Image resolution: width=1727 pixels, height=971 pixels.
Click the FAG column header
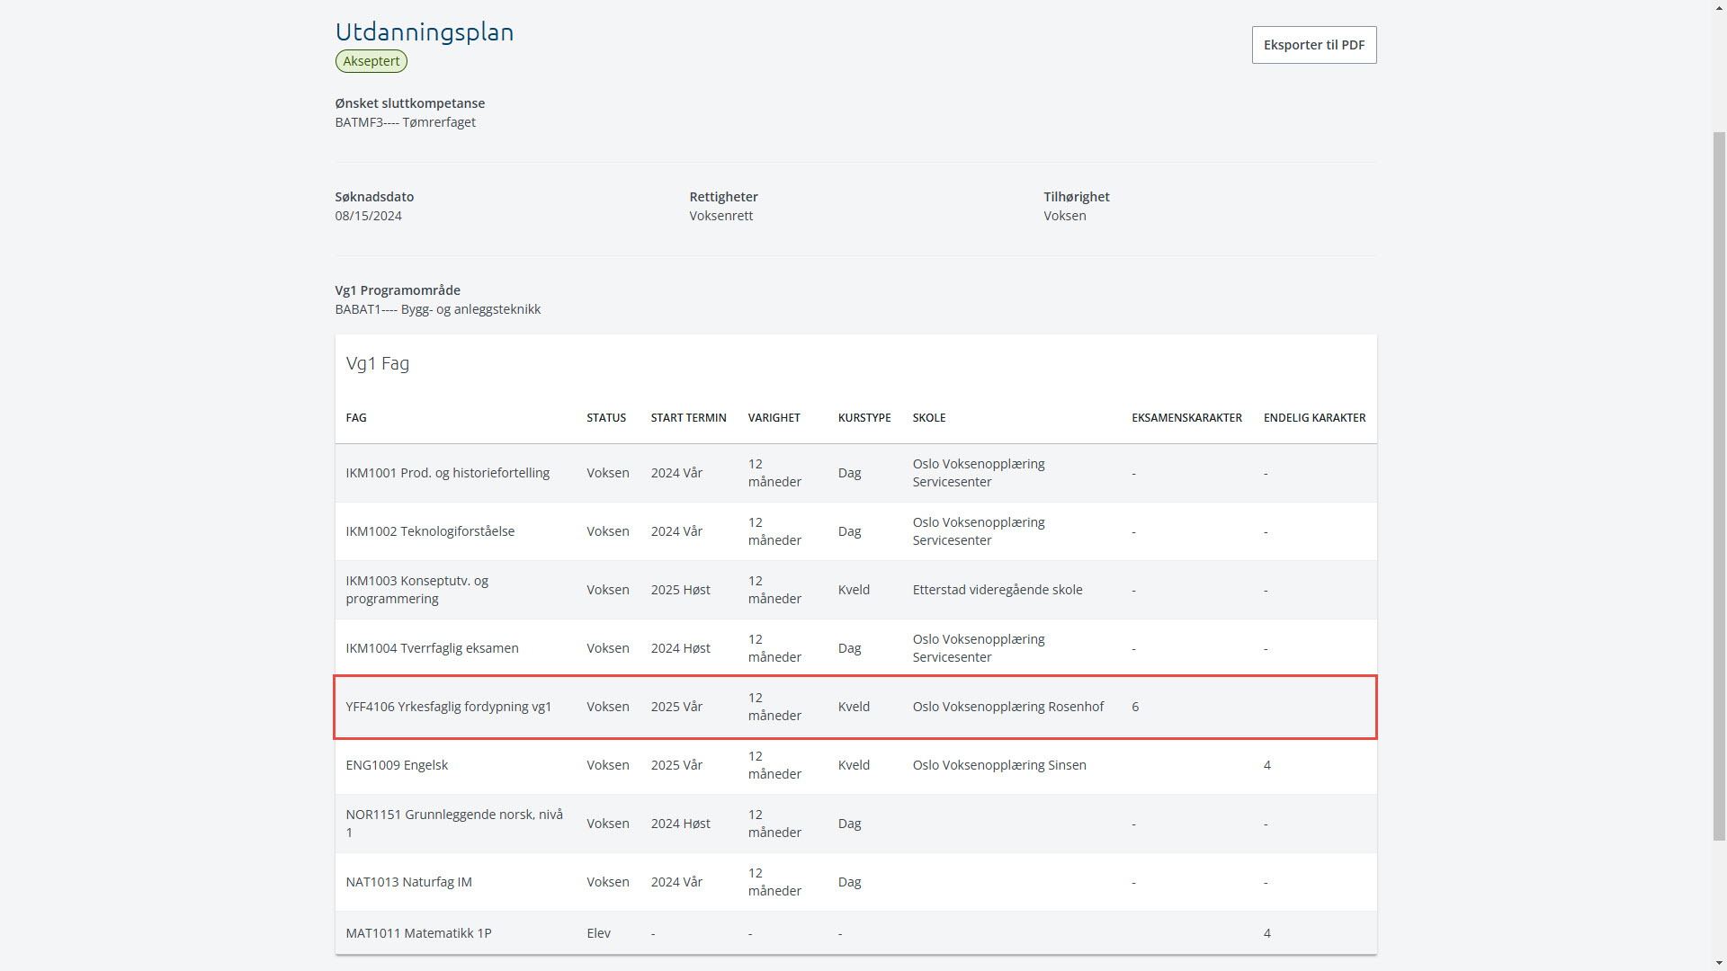356,418
